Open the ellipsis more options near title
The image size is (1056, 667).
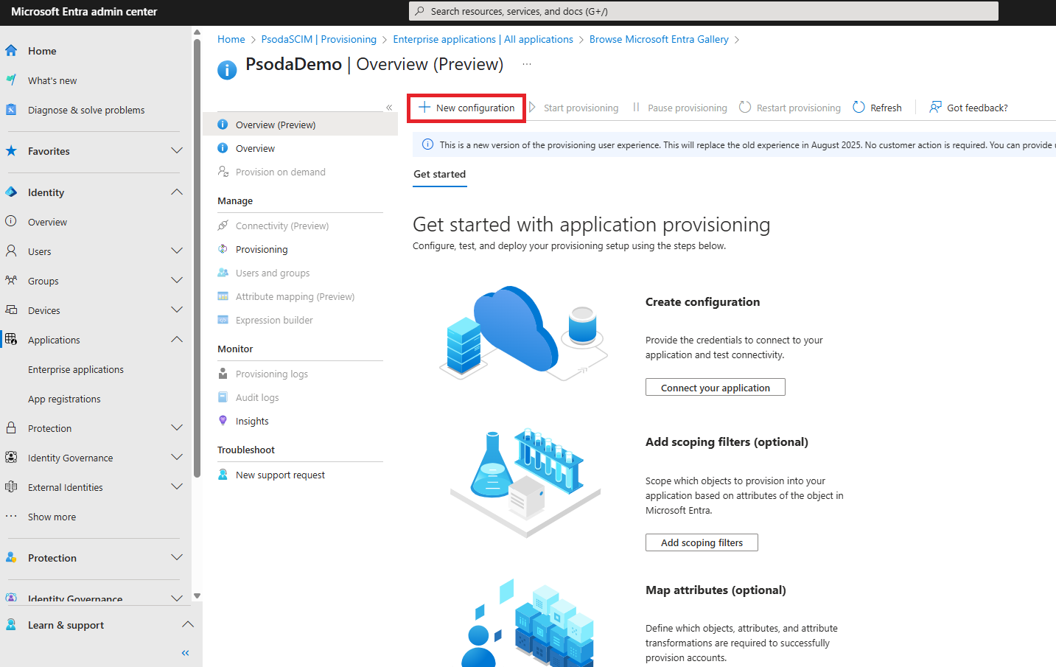point(527,64)
